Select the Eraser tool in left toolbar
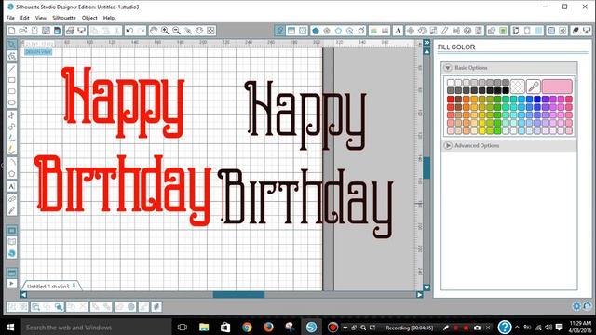The height and width of the screenshot is (335, 596). point(12,198)
